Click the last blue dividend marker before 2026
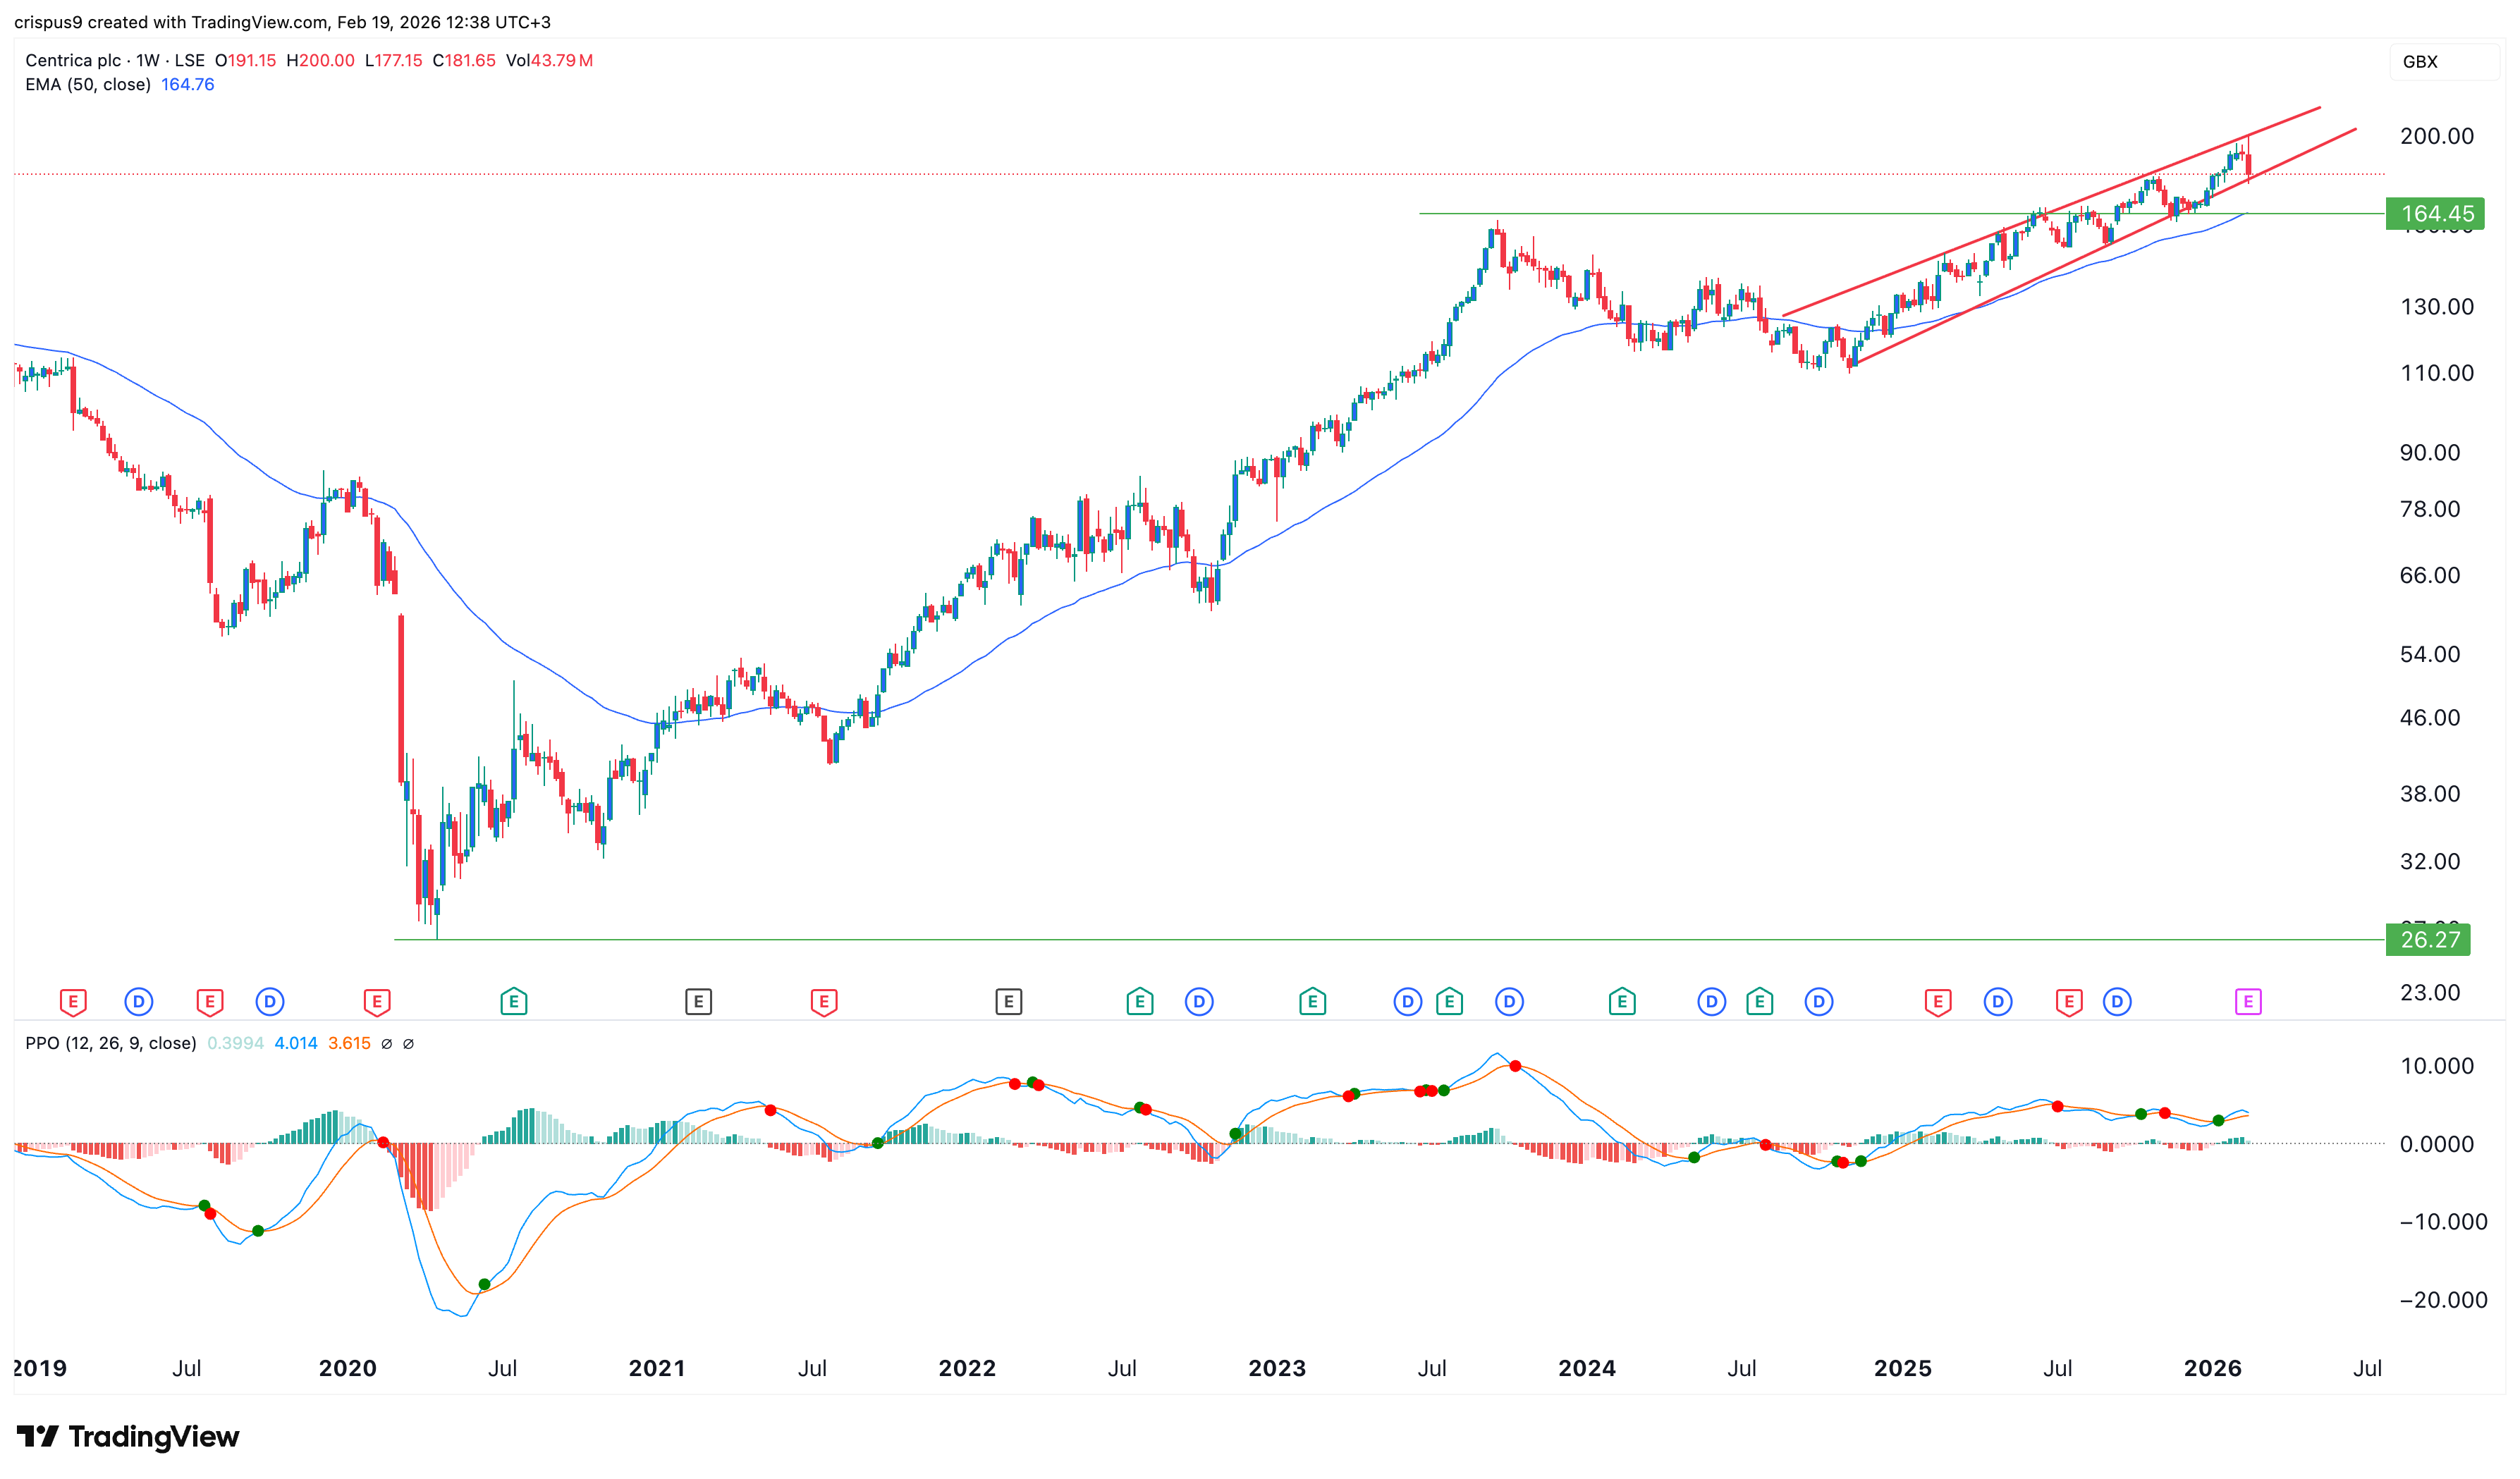The width and height of the screenshot is (2520, 1479). (x=2116, y=1001)
